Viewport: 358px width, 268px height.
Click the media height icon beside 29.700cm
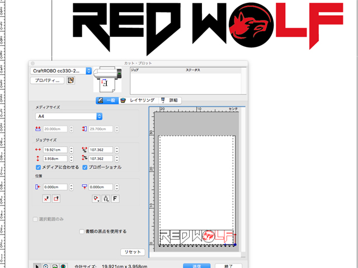[84, 129]
